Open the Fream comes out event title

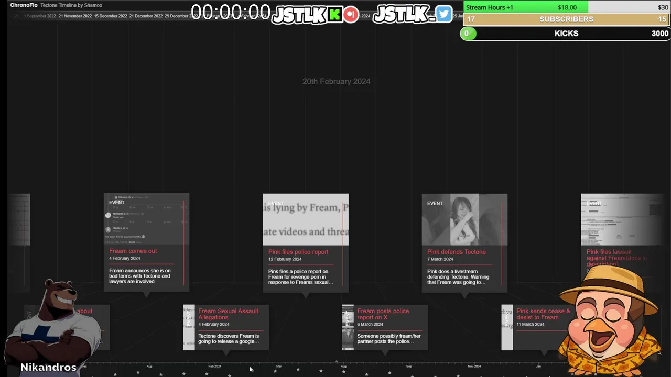(x=133, y=251)
